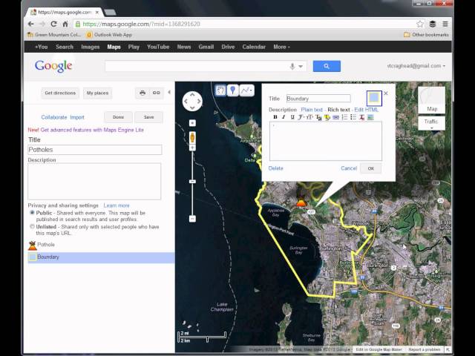This screenshot has height=356, width=475.
Task: Click the map pan control
Action: pyautogui.click(x=192, y=101)
